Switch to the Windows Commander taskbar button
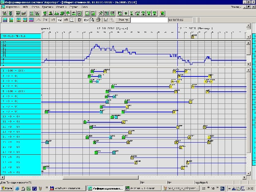 [67, 188]
